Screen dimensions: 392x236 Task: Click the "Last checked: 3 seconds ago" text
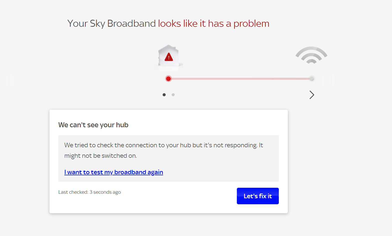pyautogui.click(x=89, y=192)
